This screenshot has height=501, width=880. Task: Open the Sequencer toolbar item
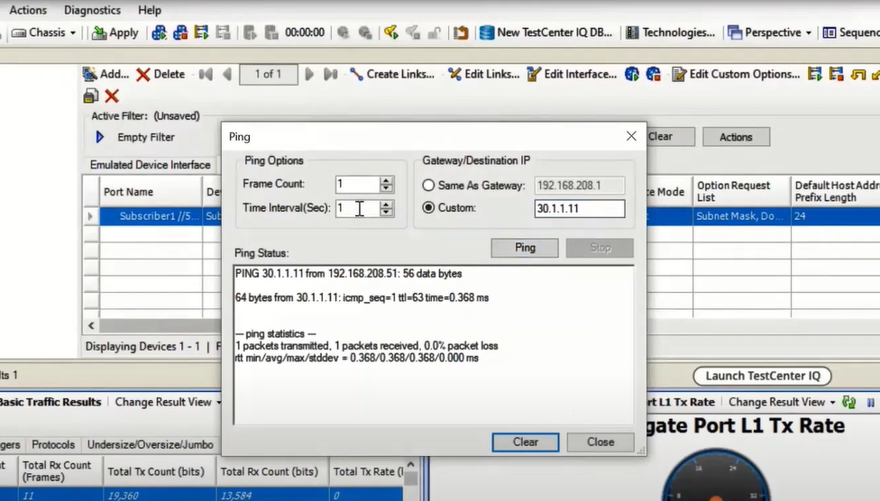click(x=851, y=32)
